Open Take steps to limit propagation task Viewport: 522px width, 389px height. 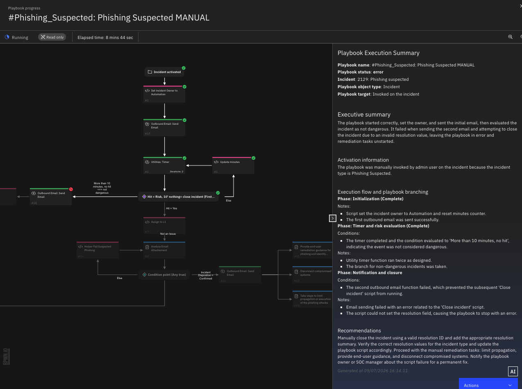(312, 299)
